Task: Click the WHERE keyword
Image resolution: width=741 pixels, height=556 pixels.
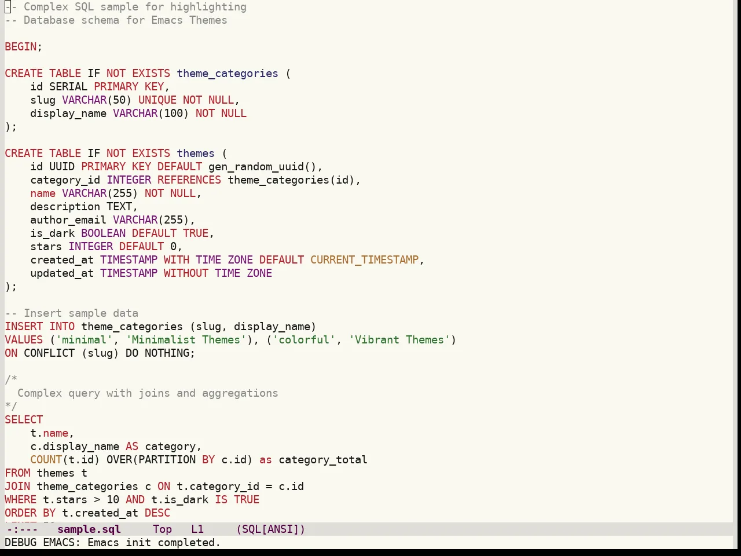Action: pyautogui.click(x=21, y=500)
